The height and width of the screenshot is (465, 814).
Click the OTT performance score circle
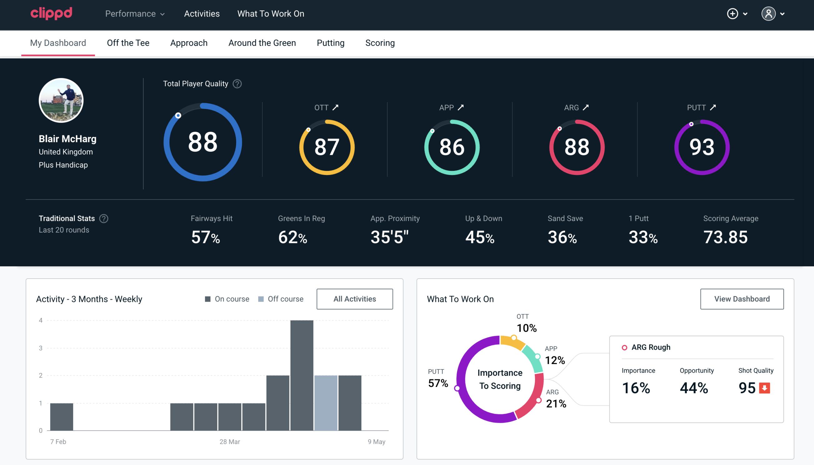coord(326,146)
